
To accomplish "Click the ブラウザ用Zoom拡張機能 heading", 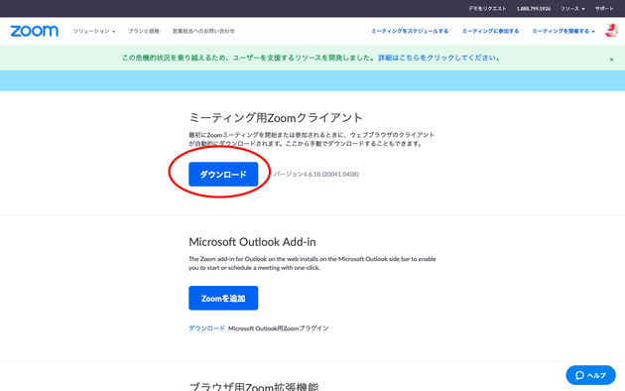I will [x=254, y=386].
